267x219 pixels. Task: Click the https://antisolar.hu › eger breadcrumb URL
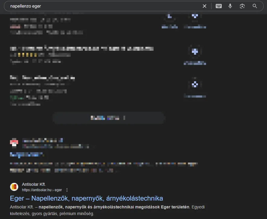coord(42,190)
